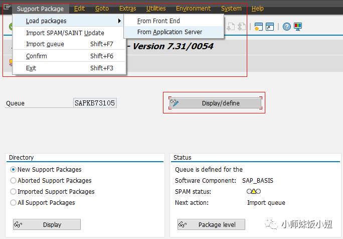Select From Front End option
343x239 pixels.
click(x=174, y=21)
